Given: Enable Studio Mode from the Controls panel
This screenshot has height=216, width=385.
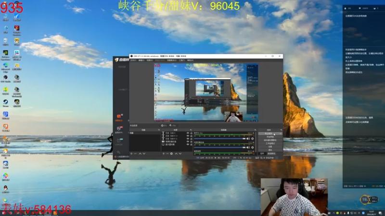Looking at the screenshot, I should [270, 143].
